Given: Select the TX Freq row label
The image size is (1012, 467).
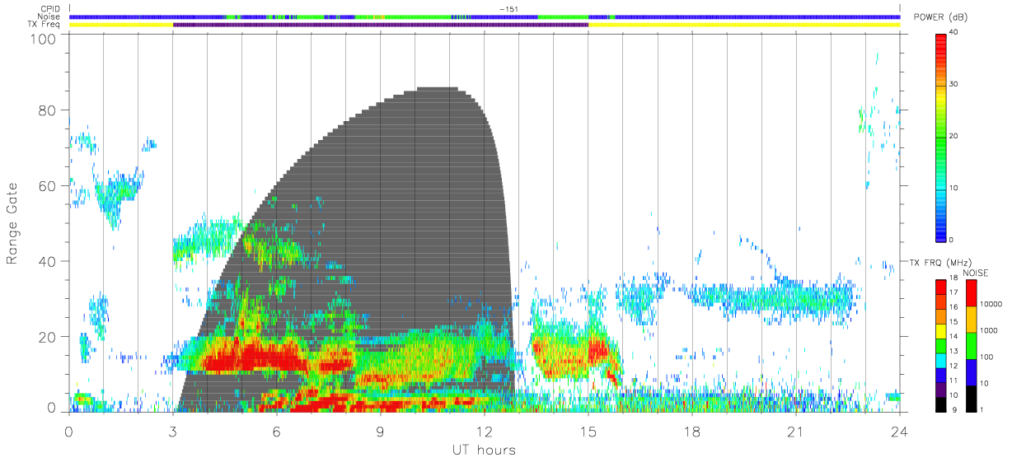Looking at the screenshot, I should [x=45, y=25].
